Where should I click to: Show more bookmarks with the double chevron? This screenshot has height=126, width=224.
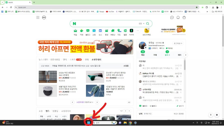click(207, 11)
